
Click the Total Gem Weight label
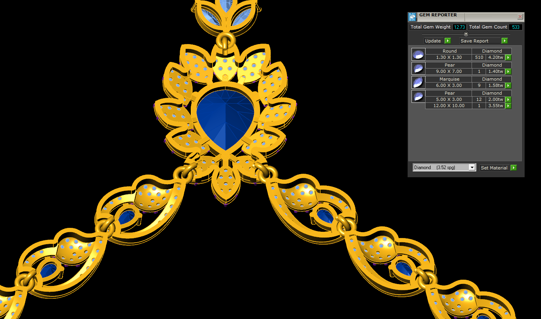coord(431,27)
